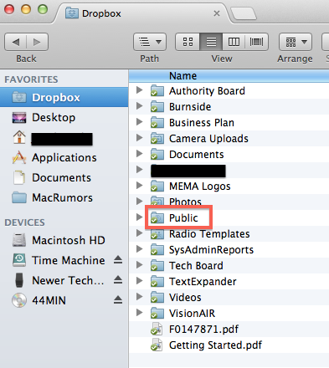This screenshot has width=329, height=368.
Task: Select Documents folder name in file list
Action: point(197,154)
